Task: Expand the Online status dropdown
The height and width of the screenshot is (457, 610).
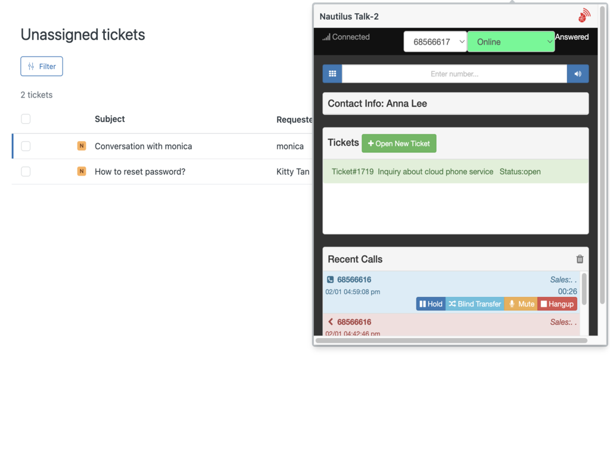Action: [x=511, y=42]
